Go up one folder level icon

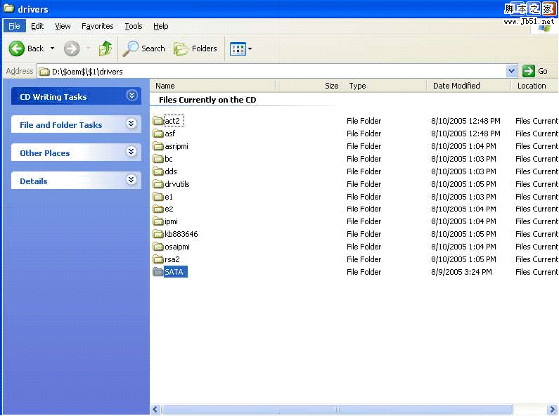pos(105,48)
